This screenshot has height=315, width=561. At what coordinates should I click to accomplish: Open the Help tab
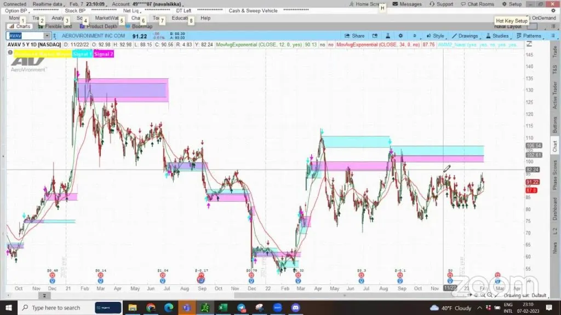tap(205, 18)
